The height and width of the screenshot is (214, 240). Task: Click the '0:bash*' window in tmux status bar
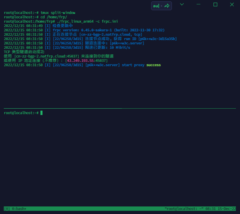point(19,209)
